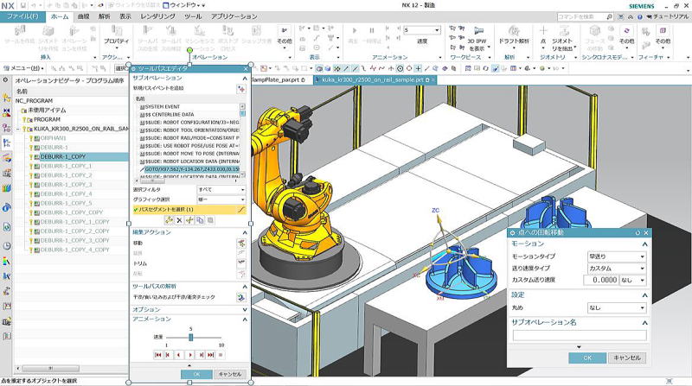The image size is (692, 386).
Task: Click OK in Rotate to Point dialog
Action: (x=587, y=358)
